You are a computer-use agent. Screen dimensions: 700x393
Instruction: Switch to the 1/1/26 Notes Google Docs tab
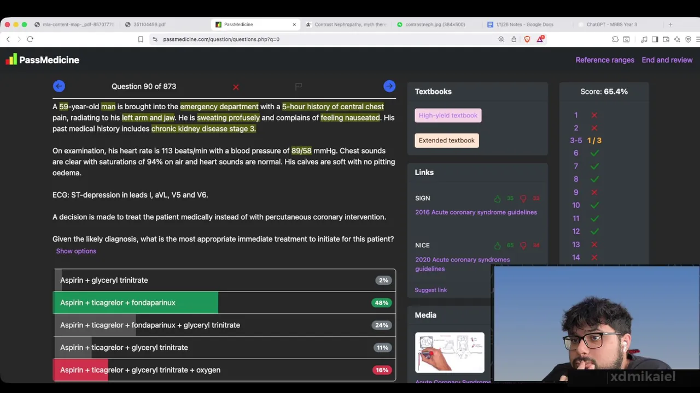pyautogui.click(x=524, y=25)
